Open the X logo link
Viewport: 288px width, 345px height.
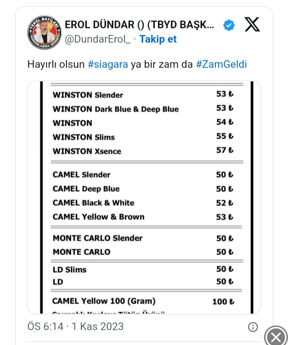coord(252,24)
